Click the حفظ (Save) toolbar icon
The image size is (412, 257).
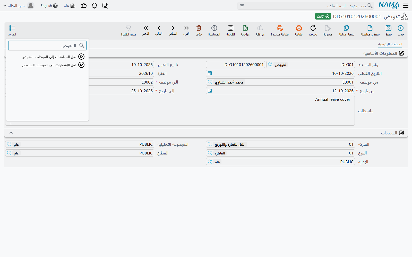389,28
